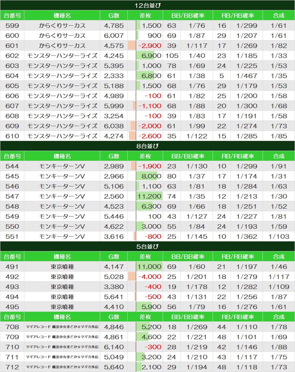Click G数 value 4,989 in row 606

point(114,96)
